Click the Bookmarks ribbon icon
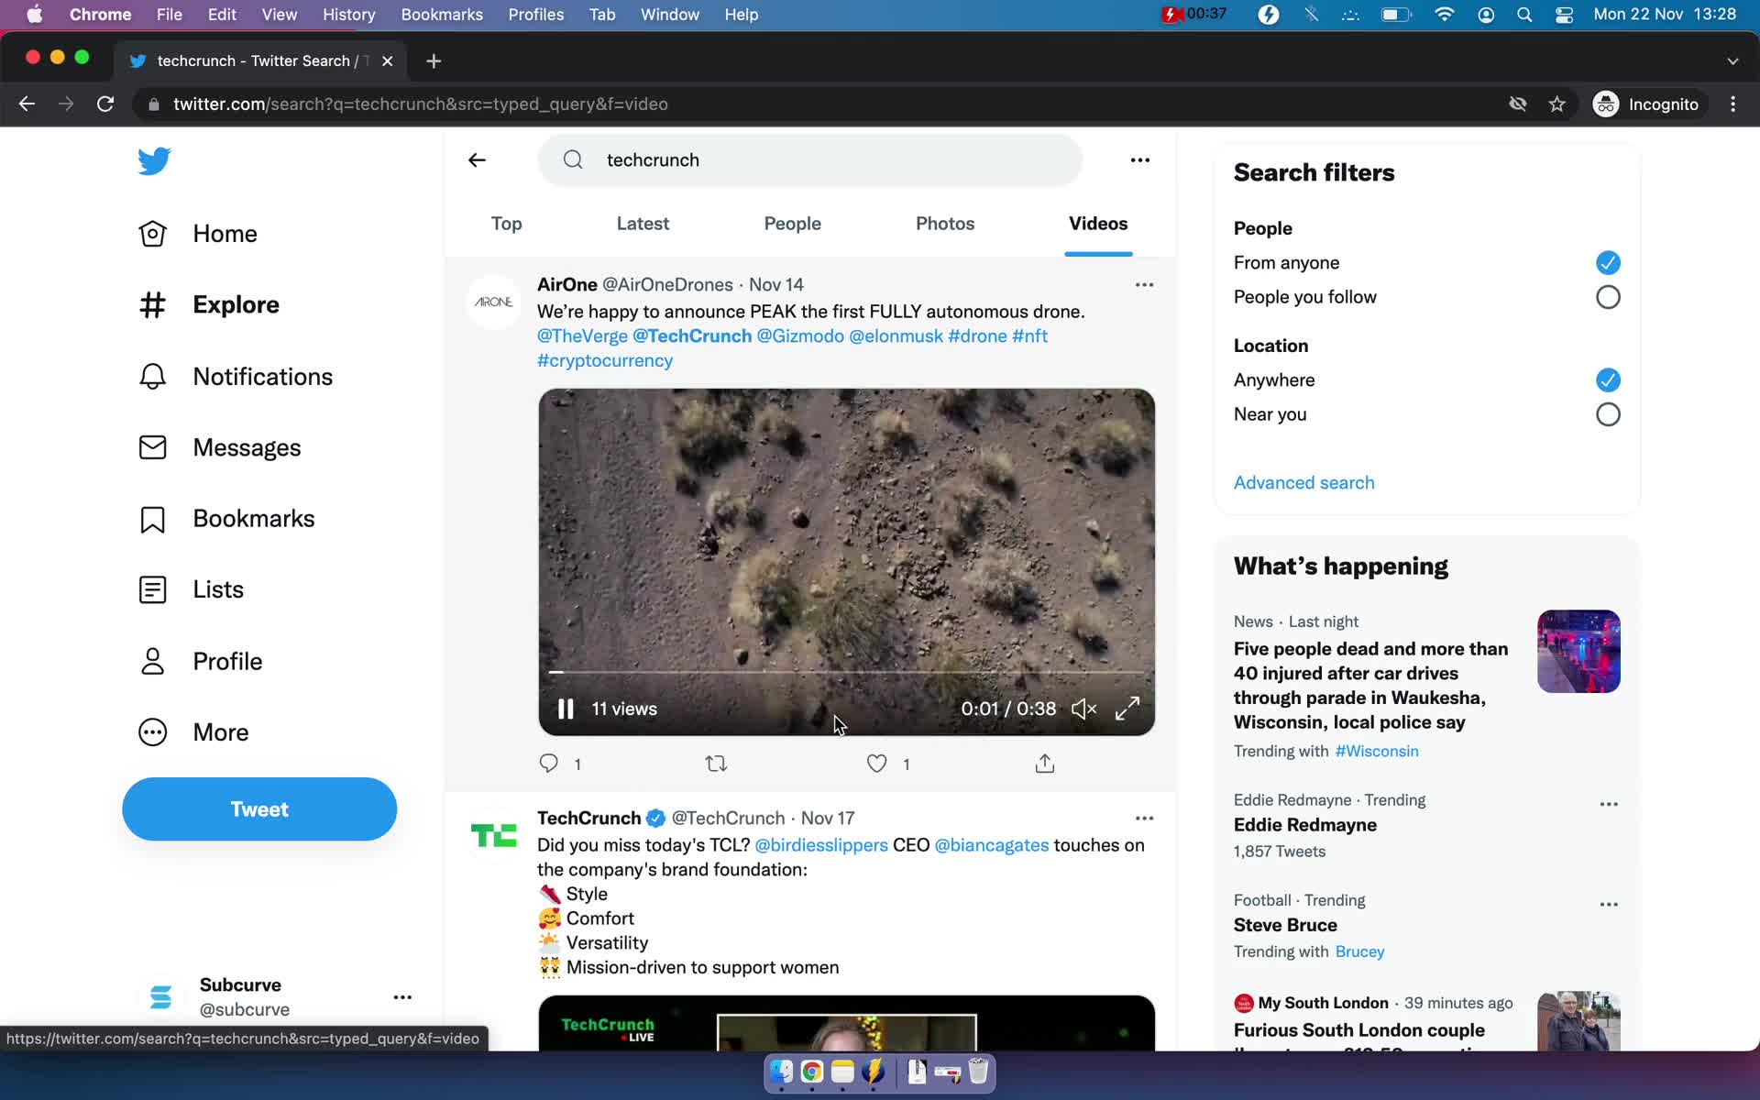The image size is (1760, 1100). coord(153,518)
